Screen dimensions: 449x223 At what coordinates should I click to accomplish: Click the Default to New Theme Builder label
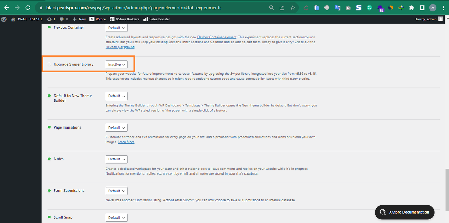click(x=73, y=98)
